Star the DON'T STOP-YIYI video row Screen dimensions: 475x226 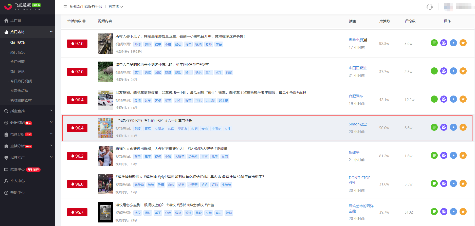coord(463,184)
